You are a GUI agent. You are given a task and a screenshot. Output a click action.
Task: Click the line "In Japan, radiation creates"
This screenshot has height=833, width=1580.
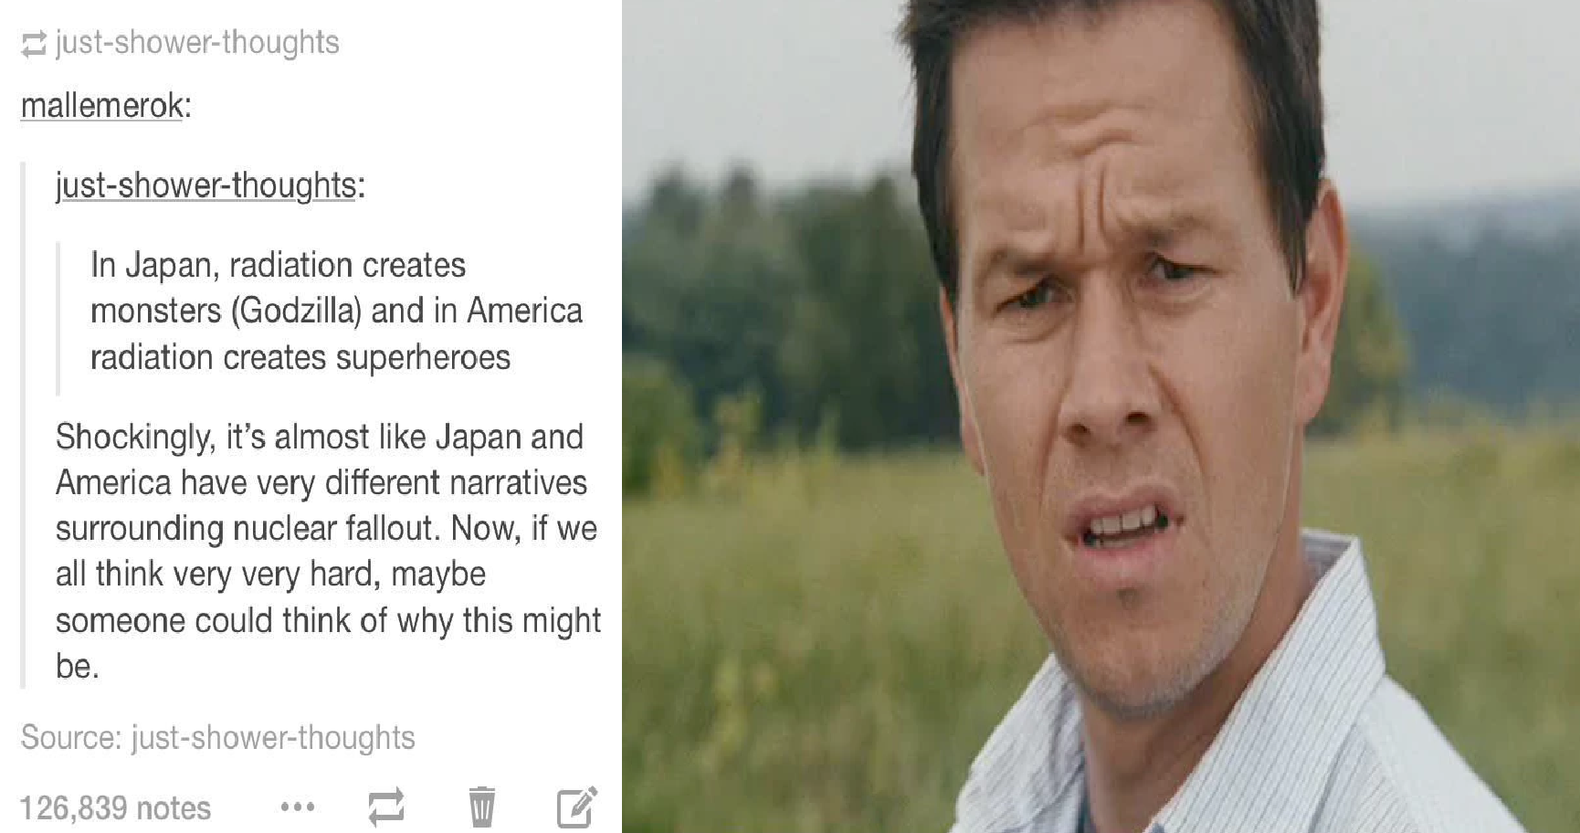278,266
